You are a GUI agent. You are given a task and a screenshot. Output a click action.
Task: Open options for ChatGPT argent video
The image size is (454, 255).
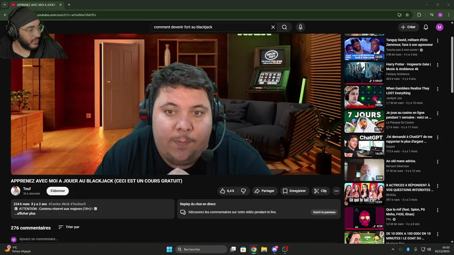click(x=437, y=137)
